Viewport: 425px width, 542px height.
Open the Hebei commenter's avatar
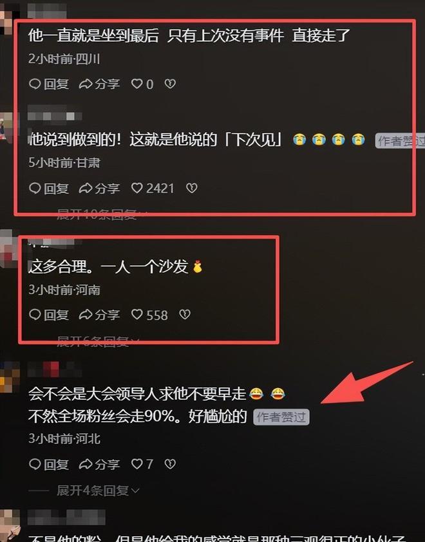tap(9, 377)
